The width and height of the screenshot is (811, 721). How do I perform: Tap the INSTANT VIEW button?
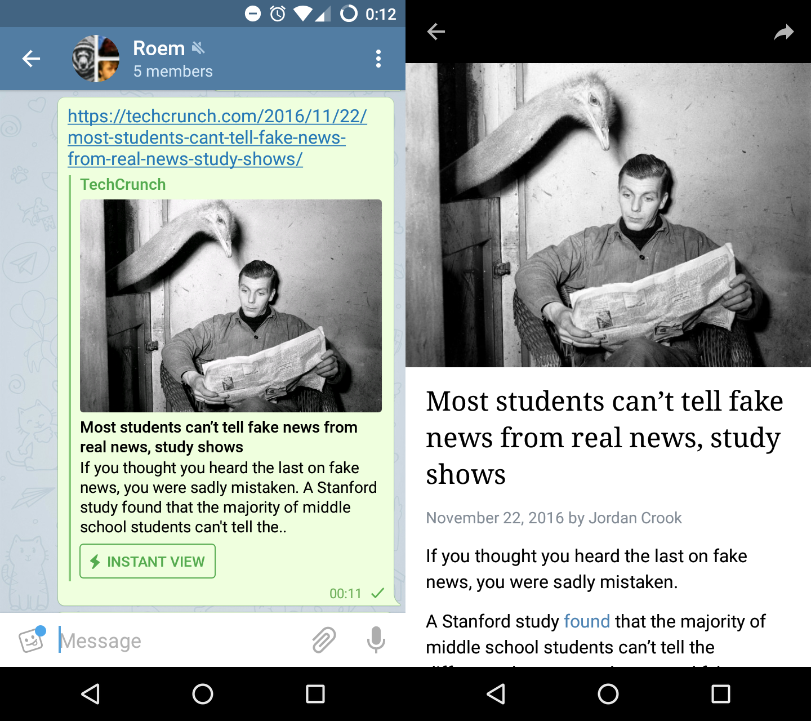click(x=148, y=561)
